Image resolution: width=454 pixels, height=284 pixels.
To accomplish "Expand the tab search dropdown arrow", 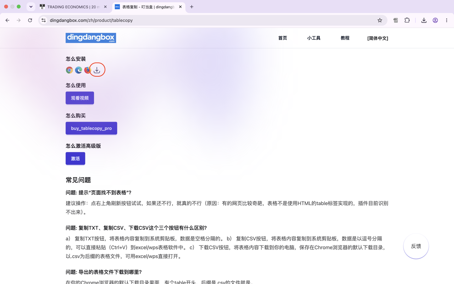I will [x=31, y=7].
